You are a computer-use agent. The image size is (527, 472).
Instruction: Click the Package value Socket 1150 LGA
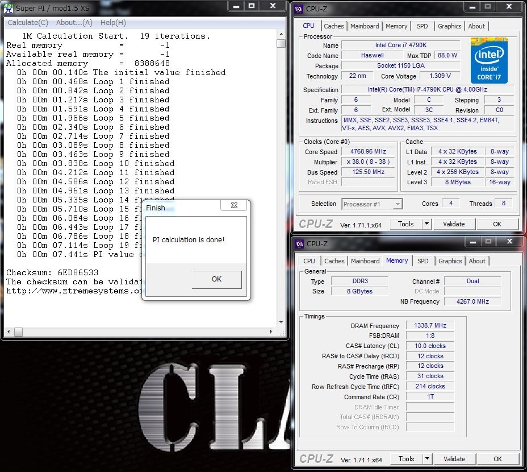click(400, 65)
